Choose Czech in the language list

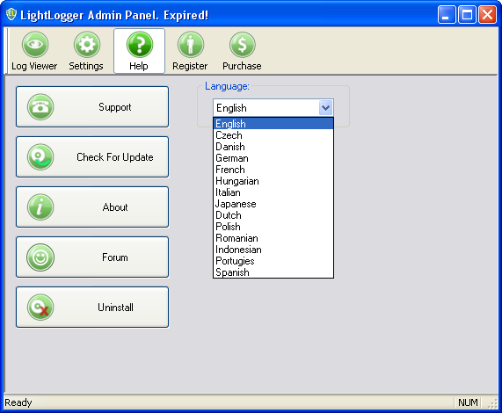(273, 135)
